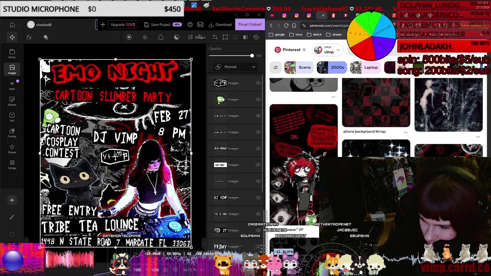491x276 pixels.
Task: Open the stream bookmarks folder
Action: (x=334, y=34)
